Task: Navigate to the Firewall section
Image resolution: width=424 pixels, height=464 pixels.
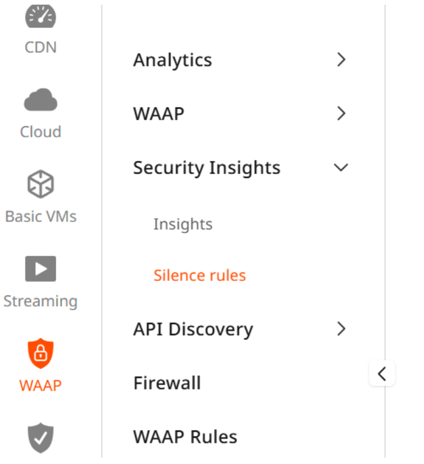Action: coord(167,382)
